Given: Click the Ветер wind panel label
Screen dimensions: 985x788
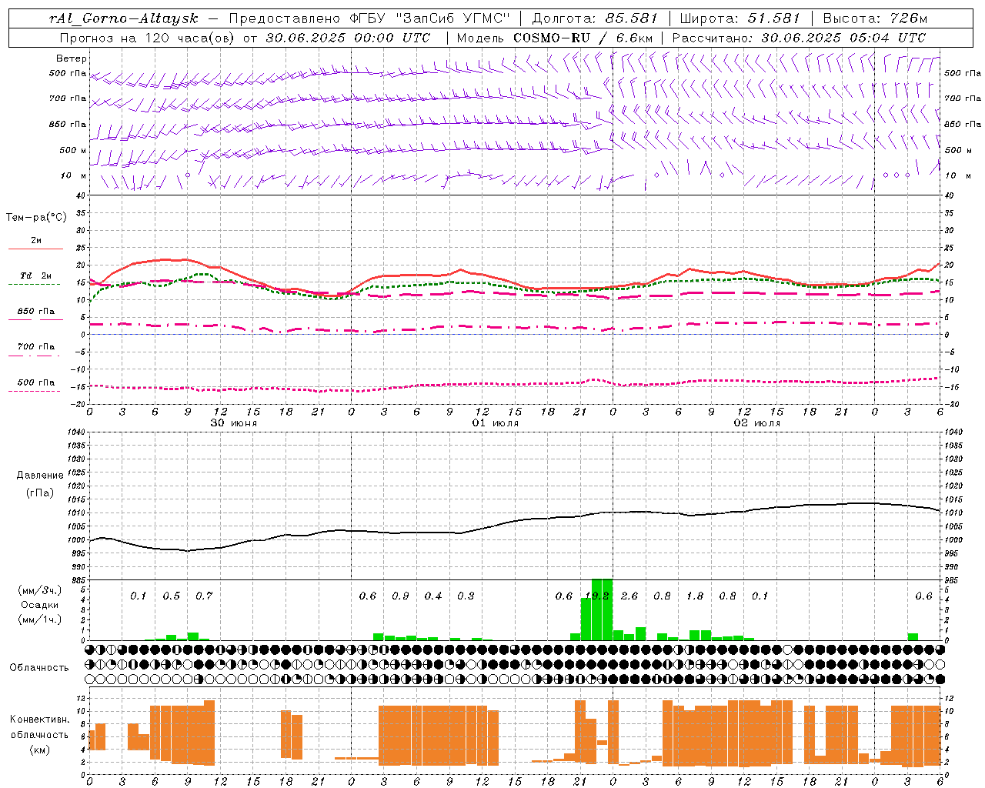Looking at the screenshot, I should (x=72, y=58).
